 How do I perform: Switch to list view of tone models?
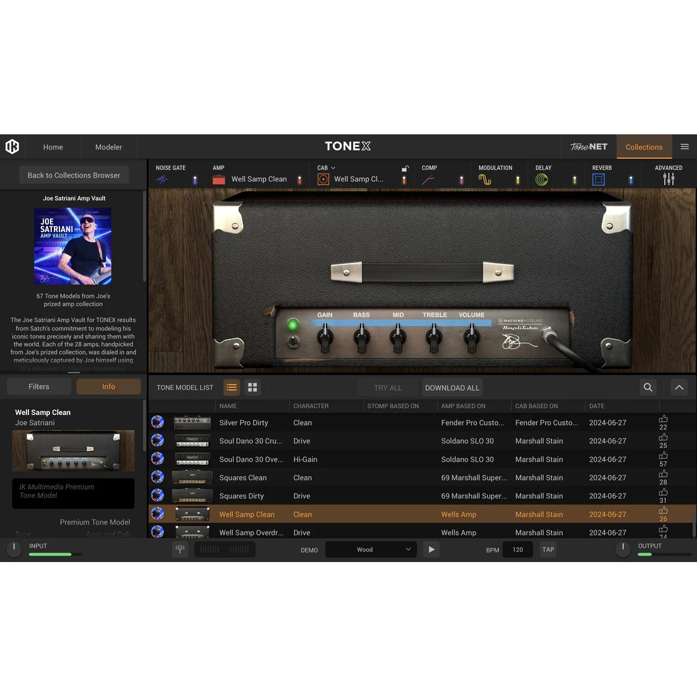tap(231, 388)
